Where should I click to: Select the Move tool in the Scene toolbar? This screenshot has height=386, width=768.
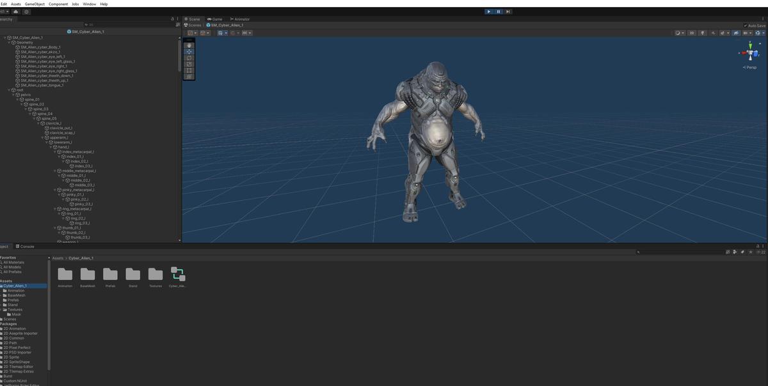click(189, 51)
